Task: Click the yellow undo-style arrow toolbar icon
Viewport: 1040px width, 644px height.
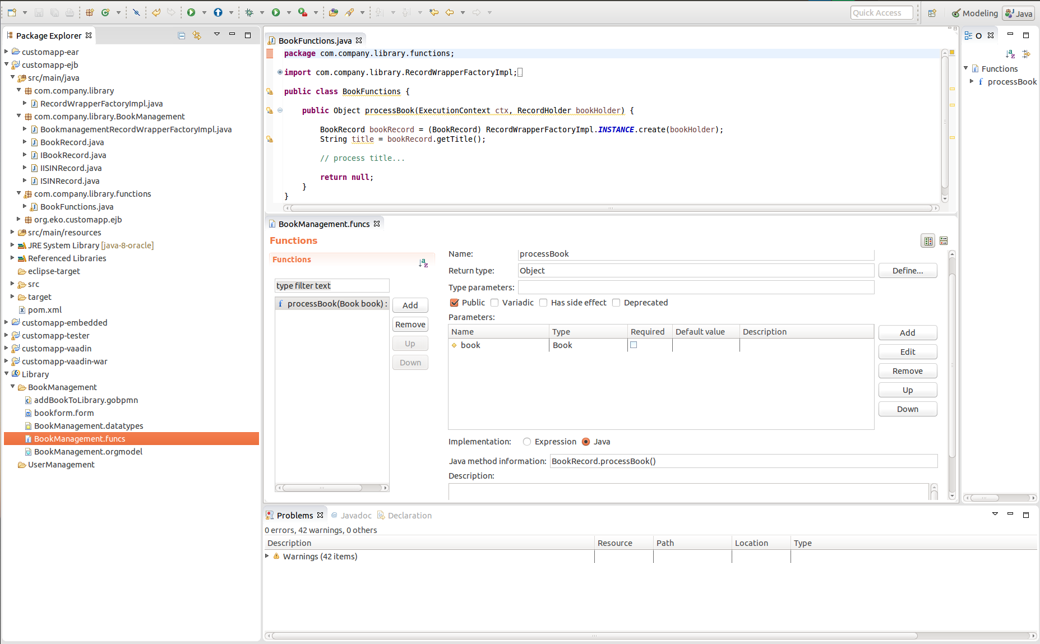Action: pos(156,12)
